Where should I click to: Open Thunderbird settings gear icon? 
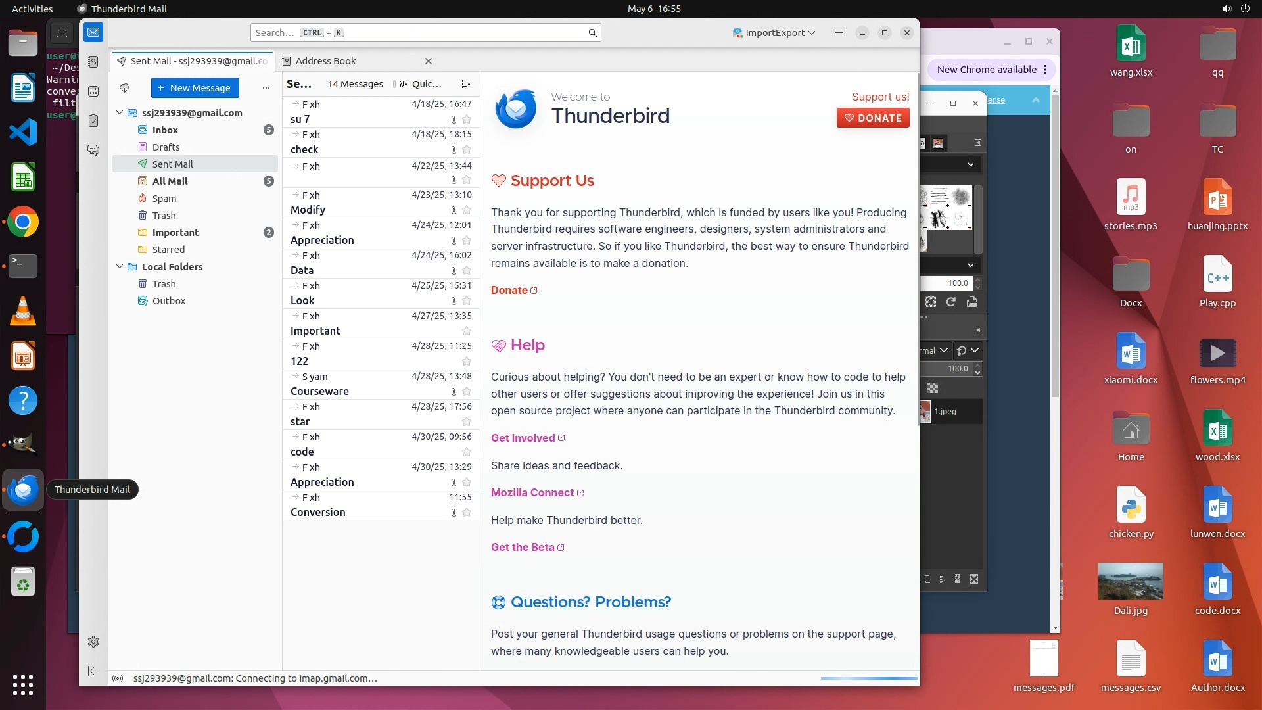[x=93, y=642]
